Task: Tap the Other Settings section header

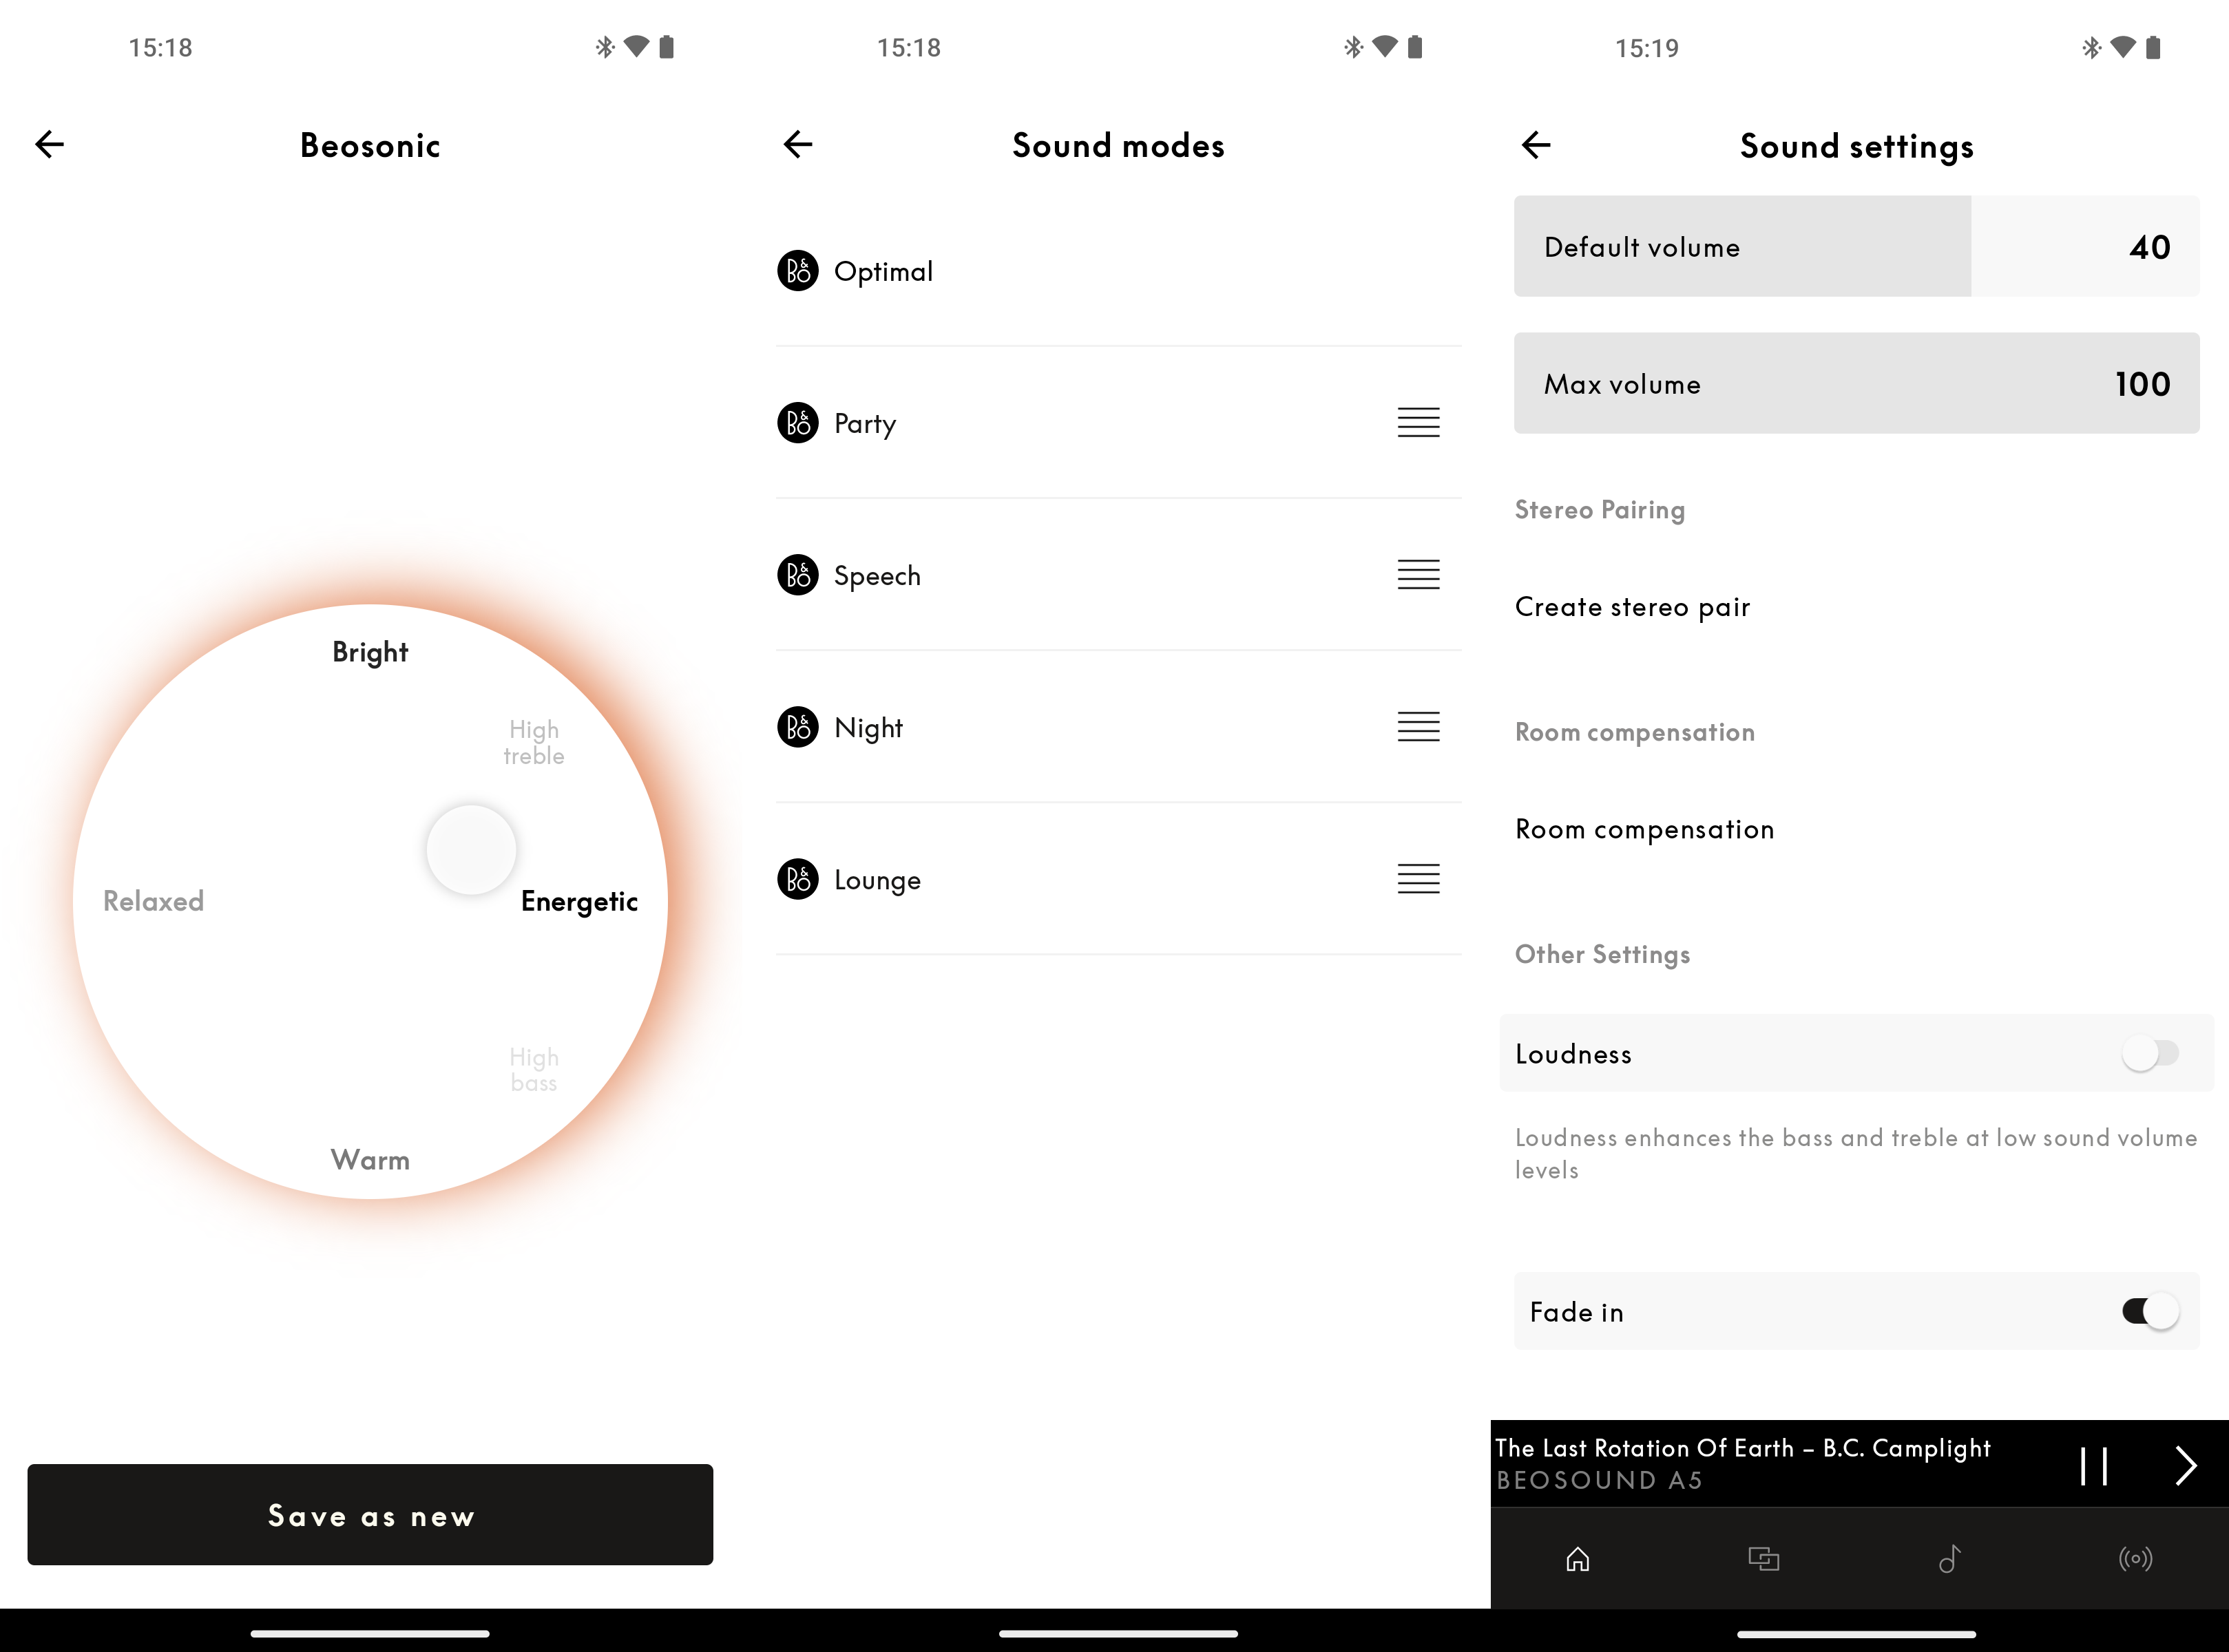Action: 1603,954
